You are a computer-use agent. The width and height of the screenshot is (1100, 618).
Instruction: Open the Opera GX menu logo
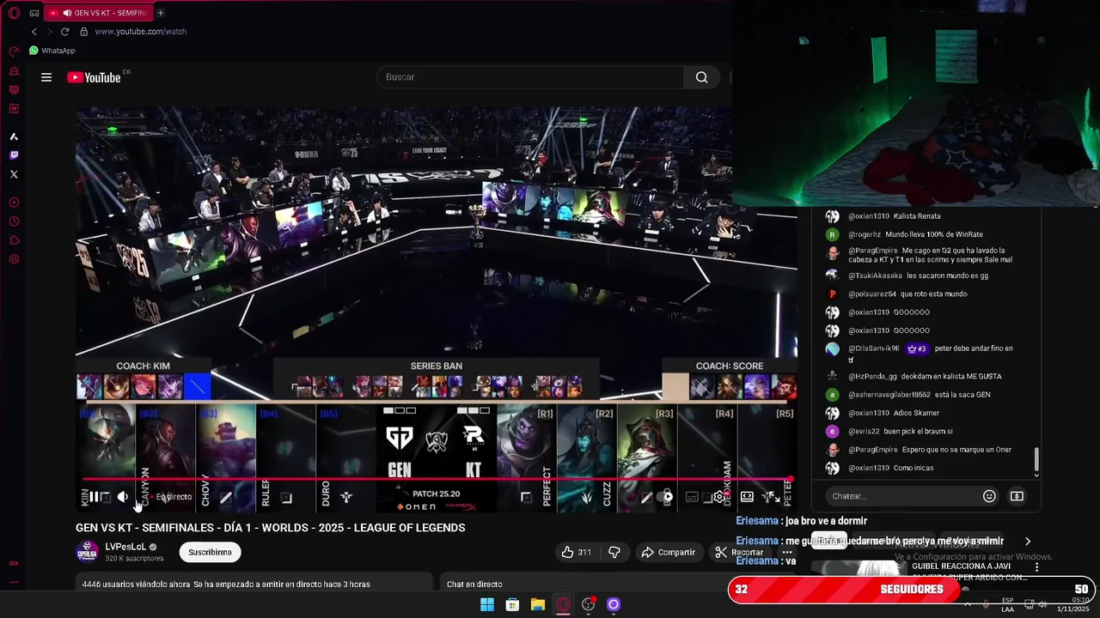(14, 13)
